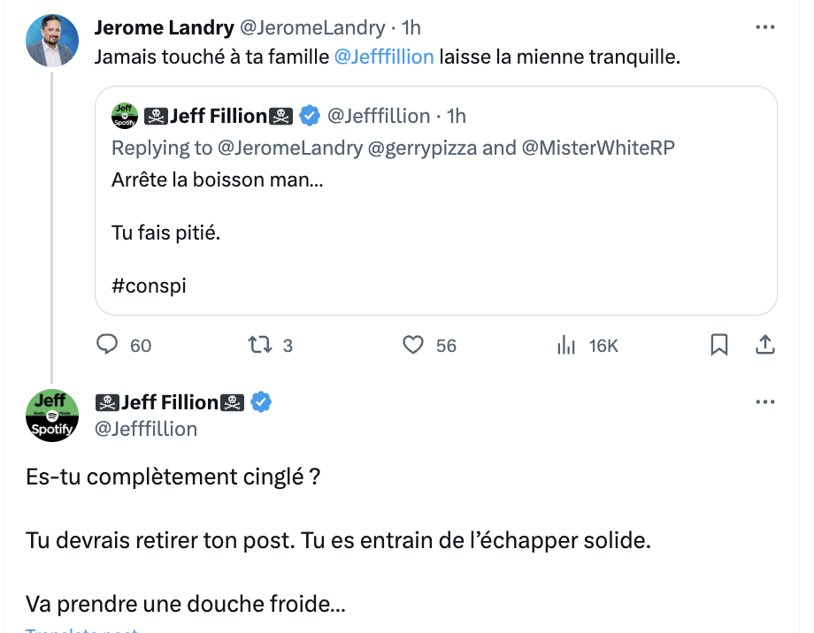Follow the @Jefffillion mention link

[384, 57]
